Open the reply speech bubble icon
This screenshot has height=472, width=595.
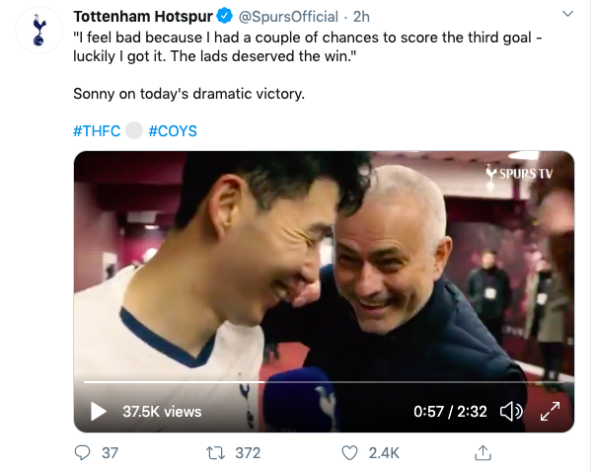(83, 452)
